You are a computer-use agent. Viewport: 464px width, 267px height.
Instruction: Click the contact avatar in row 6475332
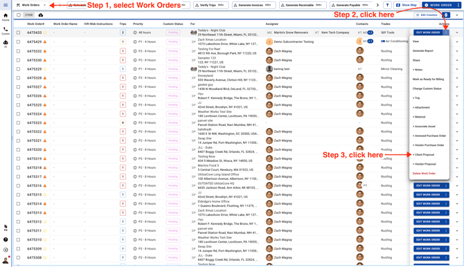[359, 50]
